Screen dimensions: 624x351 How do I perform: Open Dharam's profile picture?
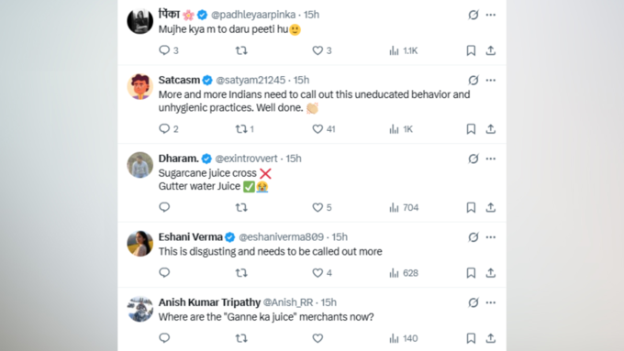pyautogui.click(x=139, y=165)
